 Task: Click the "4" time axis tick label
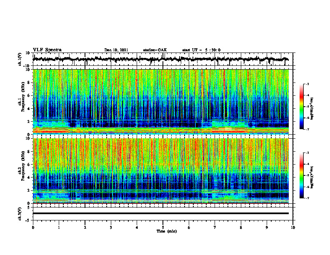137,227
